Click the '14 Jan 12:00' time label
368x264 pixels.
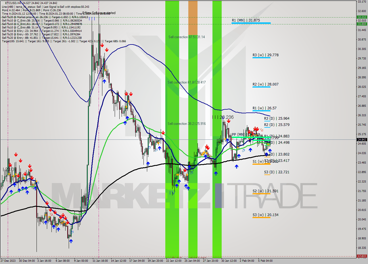118,261
